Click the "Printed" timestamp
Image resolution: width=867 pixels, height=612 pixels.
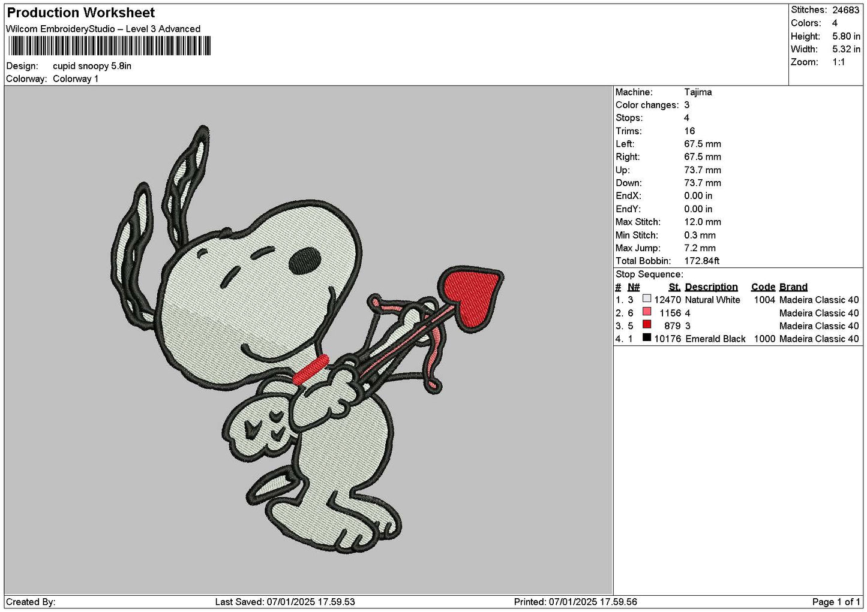click(575, 602)
